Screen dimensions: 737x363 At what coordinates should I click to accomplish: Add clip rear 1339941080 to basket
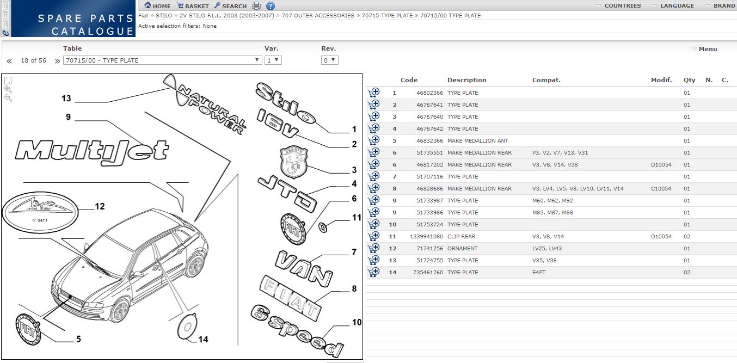pyautogui.click(x=373, y=236)
